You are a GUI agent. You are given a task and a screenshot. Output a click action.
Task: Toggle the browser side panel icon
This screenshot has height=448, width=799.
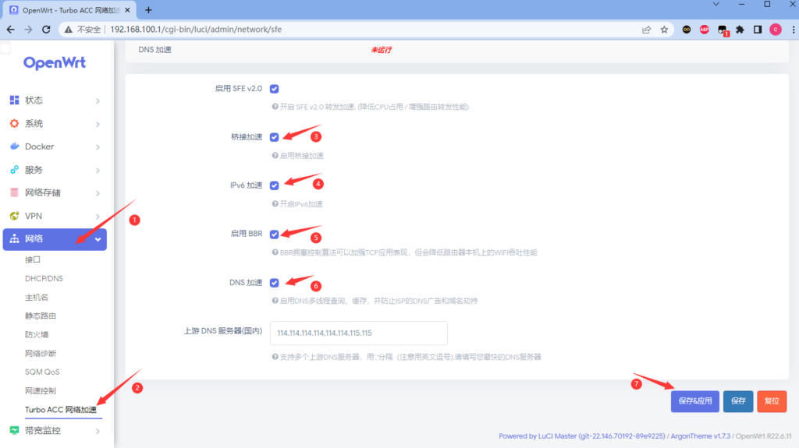point(758,30)
